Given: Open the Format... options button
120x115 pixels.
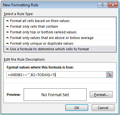Looking at the screenshot, I should (101, 95).
